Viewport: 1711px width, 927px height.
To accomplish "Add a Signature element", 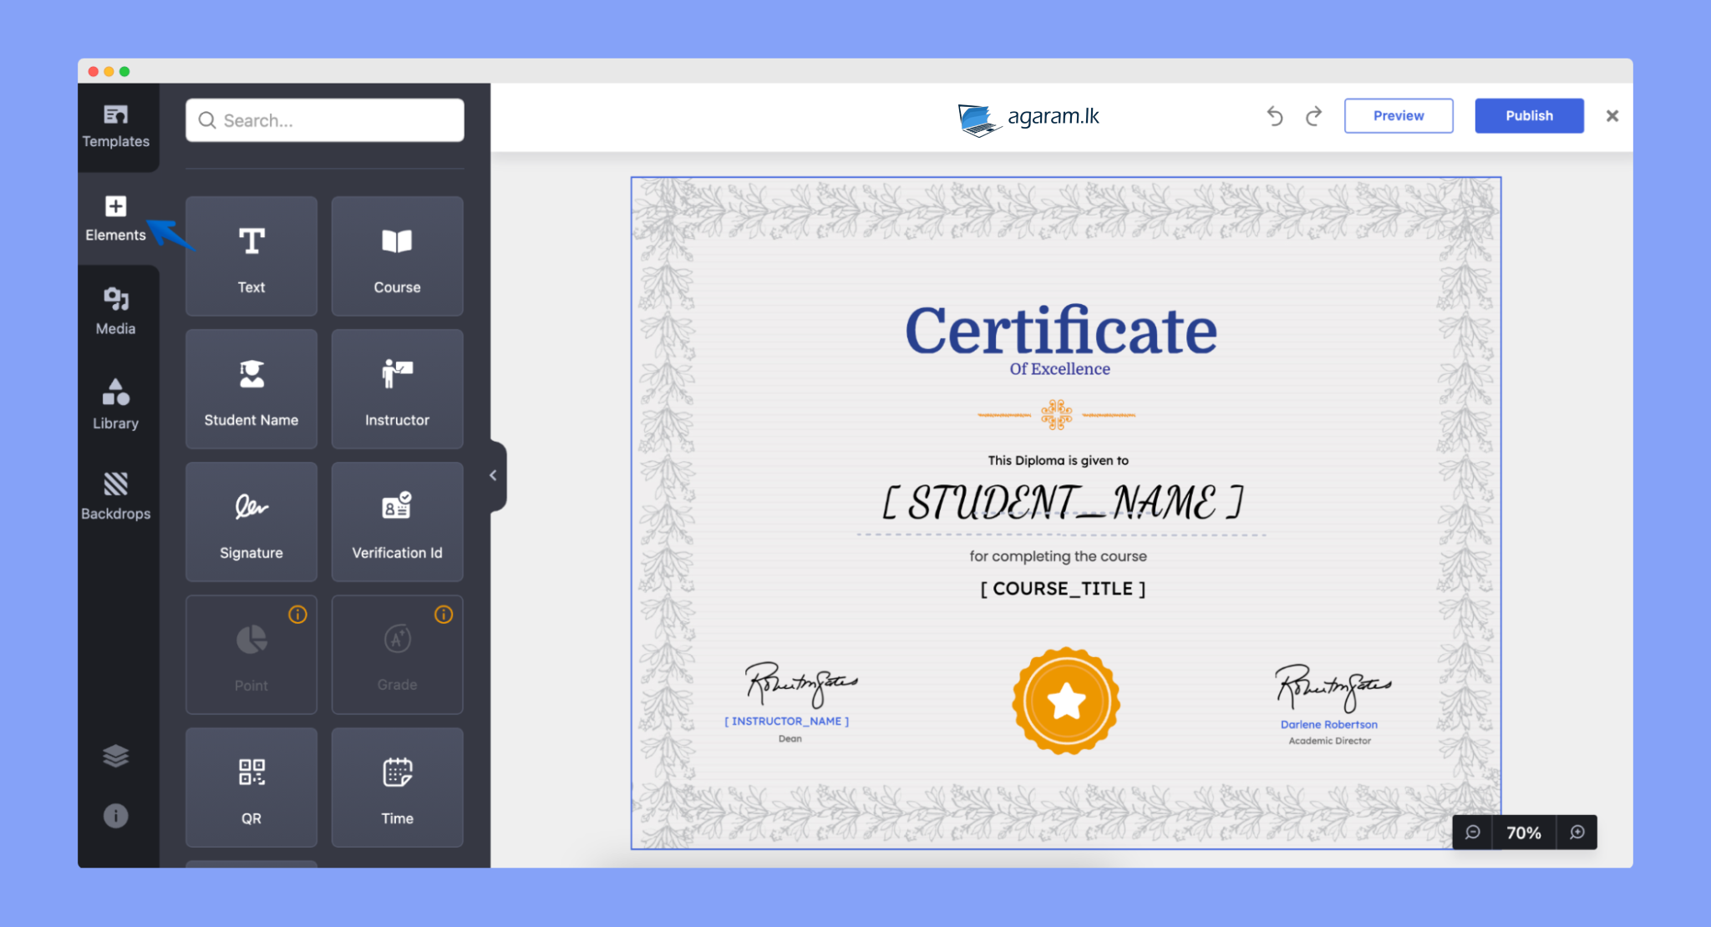I will click(x=251, y=522).
